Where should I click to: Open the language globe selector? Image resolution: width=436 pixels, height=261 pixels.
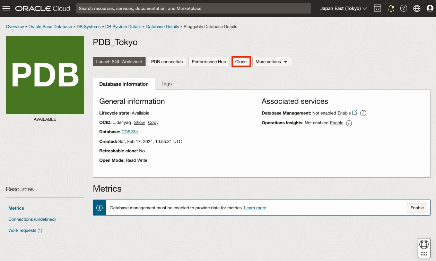(x=417, y=8)
